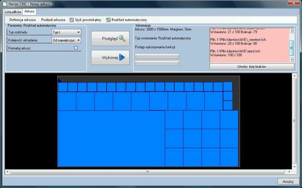
Task: Click the magnifier icon on Podgląd
Action: 122,38
